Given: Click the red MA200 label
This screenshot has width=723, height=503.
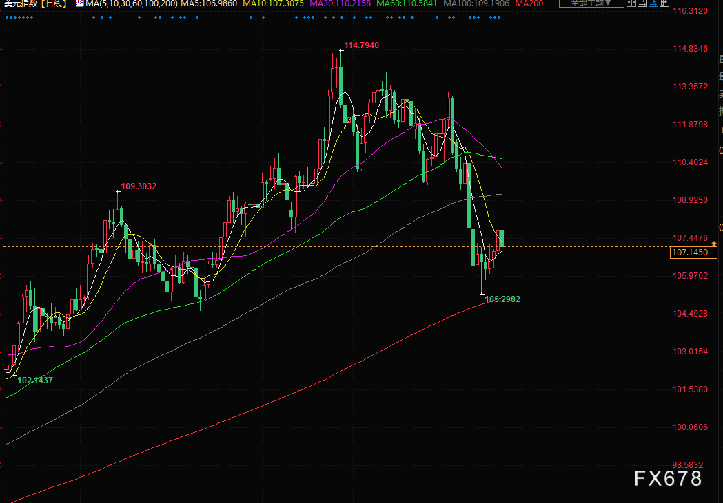Looking at the screenshot, I should click(x=529, y=3).
